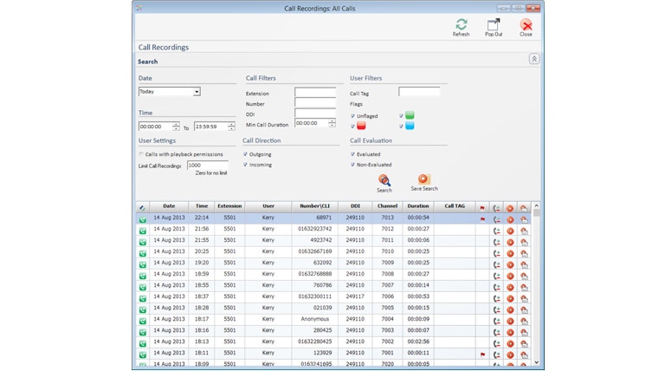Screen dimensions: 665x371
Task: Click the phone icon on the 22:14 row
Action: [497, 220]
